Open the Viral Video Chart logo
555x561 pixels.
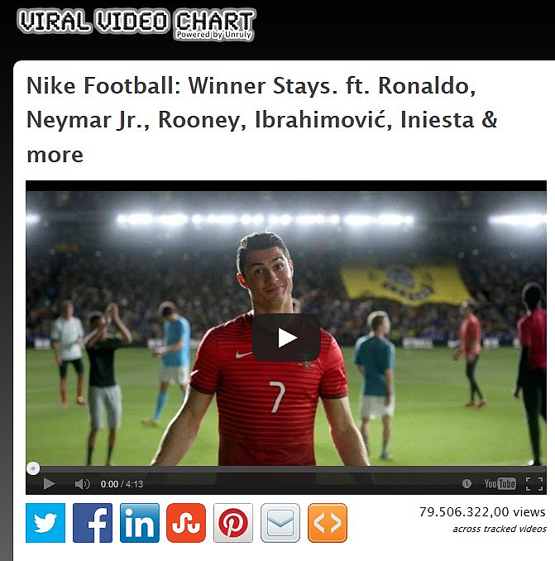(x=136, y=24)
